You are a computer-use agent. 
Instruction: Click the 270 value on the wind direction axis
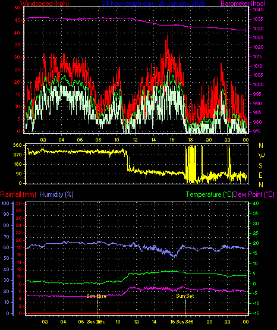tap(17, 155)
